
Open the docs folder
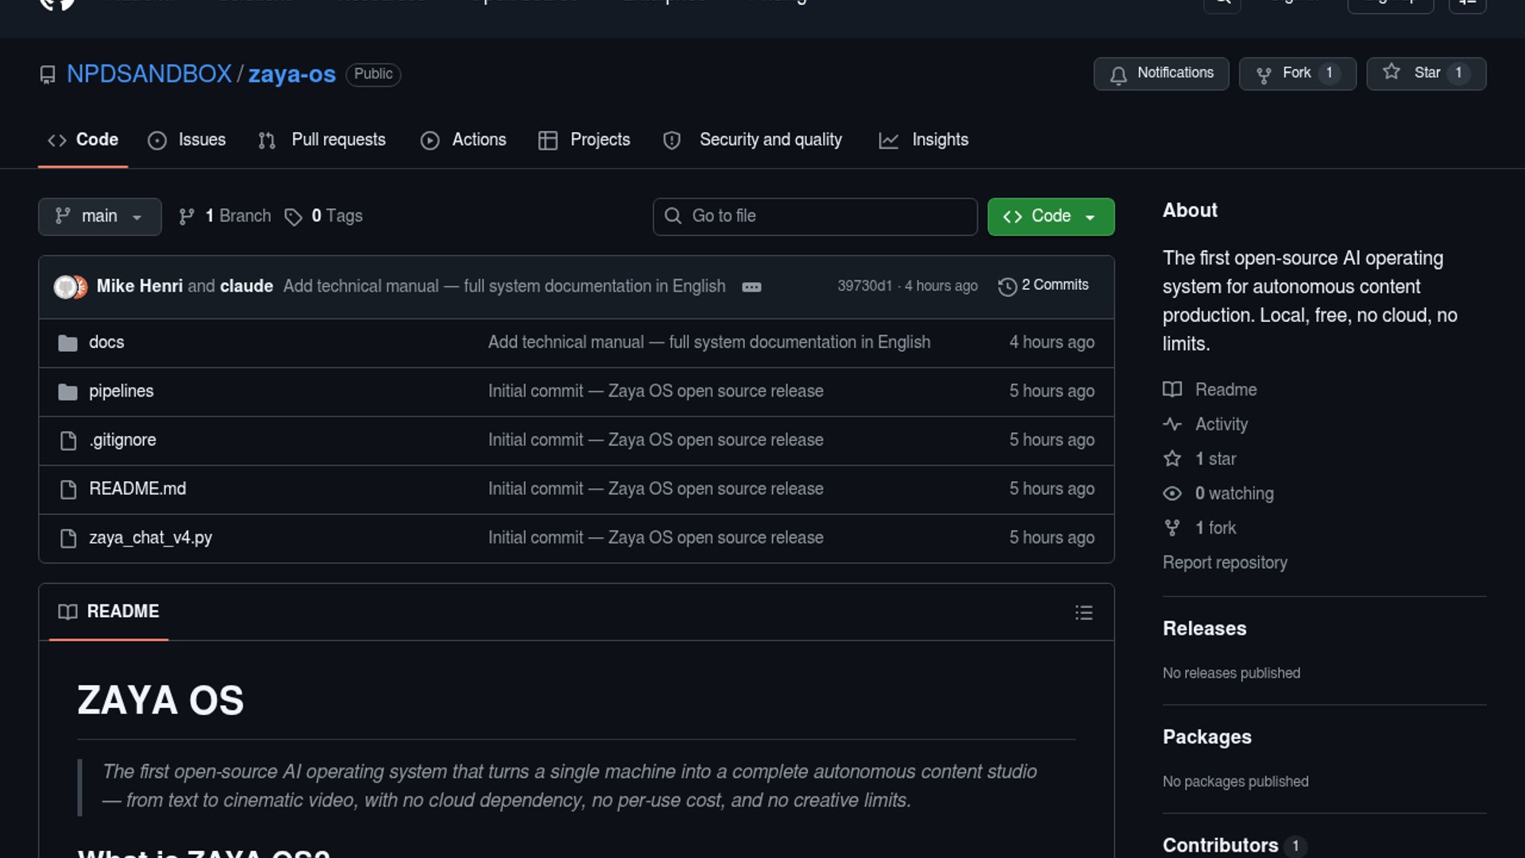click(106, 342)
